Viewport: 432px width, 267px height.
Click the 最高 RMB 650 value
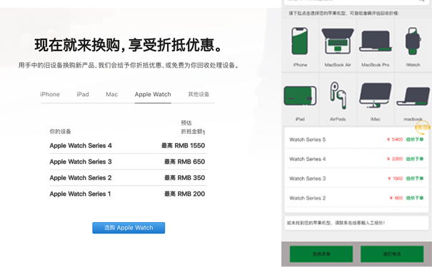185,162
